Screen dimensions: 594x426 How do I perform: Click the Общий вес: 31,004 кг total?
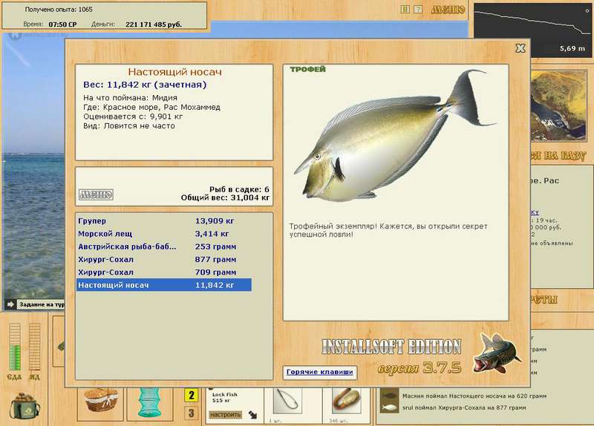225,197
